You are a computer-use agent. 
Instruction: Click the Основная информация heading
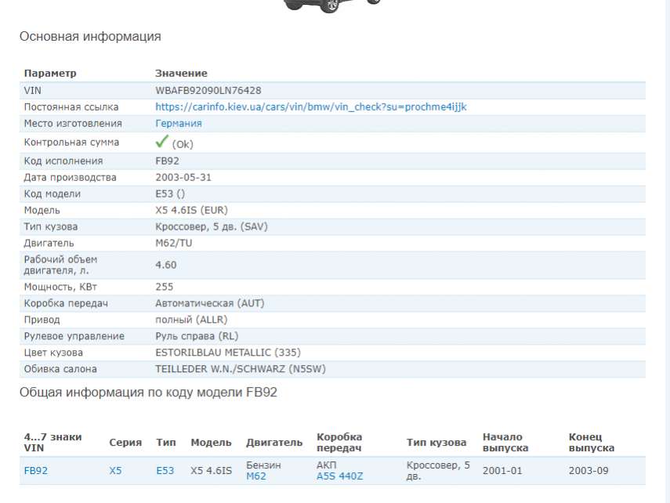tap(90, 37)
